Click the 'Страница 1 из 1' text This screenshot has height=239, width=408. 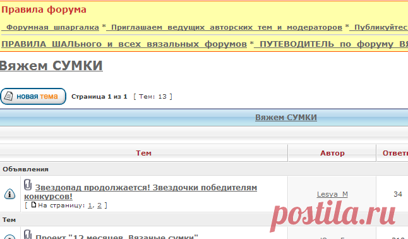(x=99, y=97)
